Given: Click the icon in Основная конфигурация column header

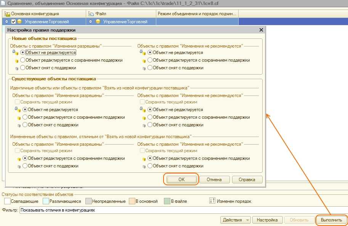Looking at the screenshot, I should (7, 14).
